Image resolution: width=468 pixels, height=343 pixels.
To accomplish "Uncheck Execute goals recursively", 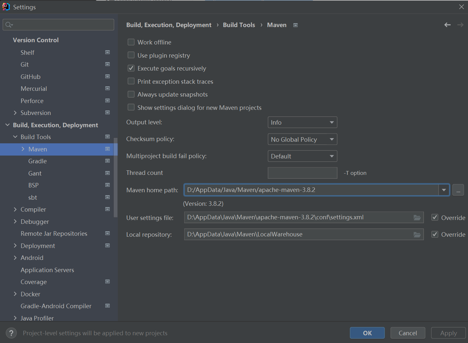I will 131,68.
